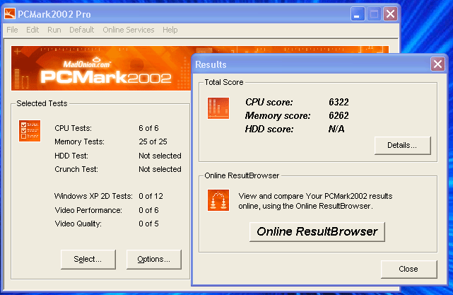
Task: Open the Default menu
Action: [82, 30]
